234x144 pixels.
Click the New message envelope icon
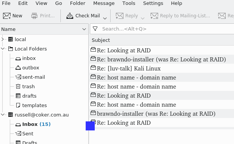7,16
